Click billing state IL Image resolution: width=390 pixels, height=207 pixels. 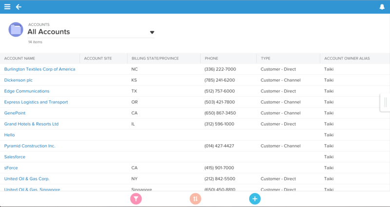(x=133, y=124)
